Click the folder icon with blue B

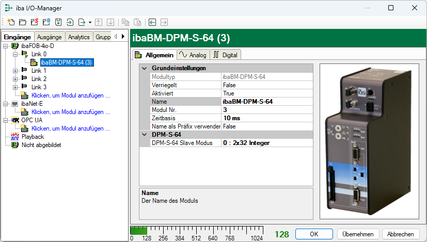(x=46, y=22)
